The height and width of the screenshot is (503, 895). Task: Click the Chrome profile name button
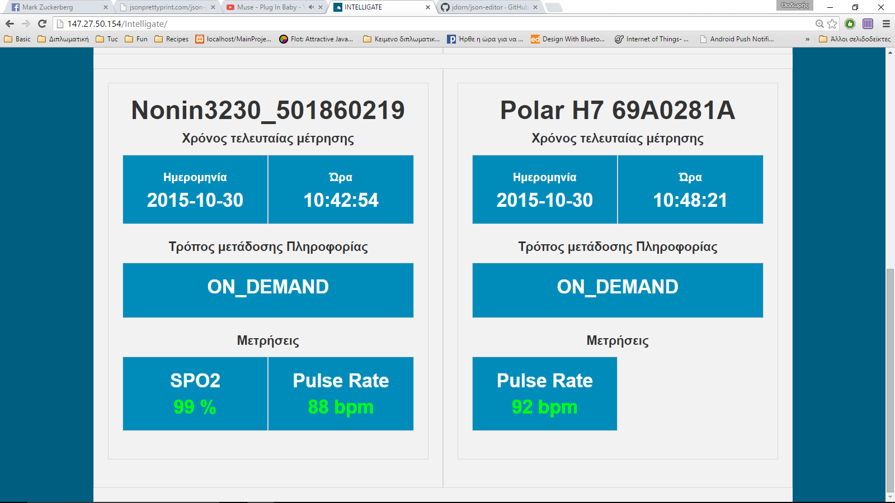click(x=795, y=6)
